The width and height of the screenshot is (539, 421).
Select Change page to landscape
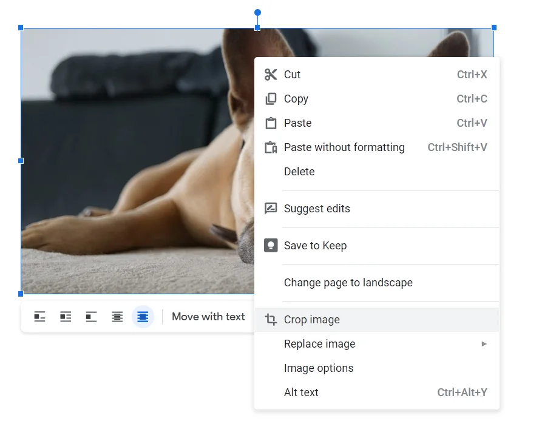click(x=377, y=283)
